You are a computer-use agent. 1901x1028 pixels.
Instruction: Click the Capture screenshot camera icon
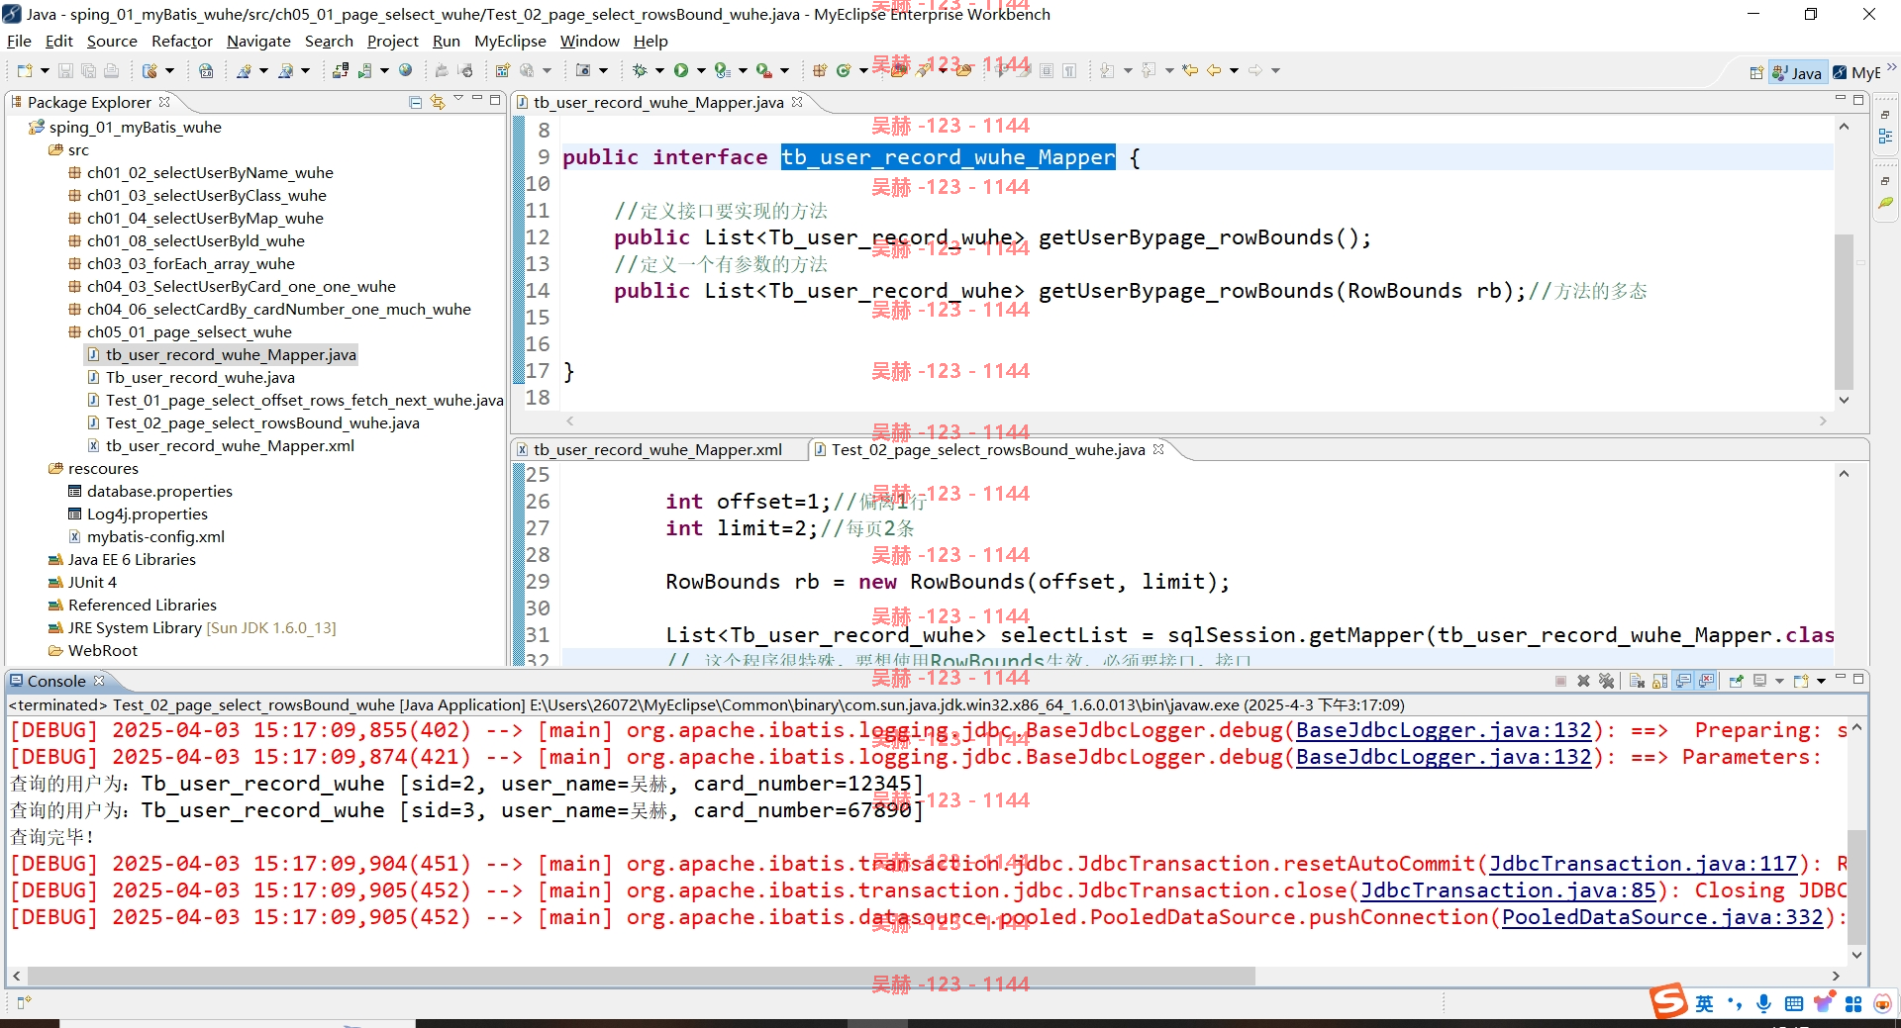583,70
